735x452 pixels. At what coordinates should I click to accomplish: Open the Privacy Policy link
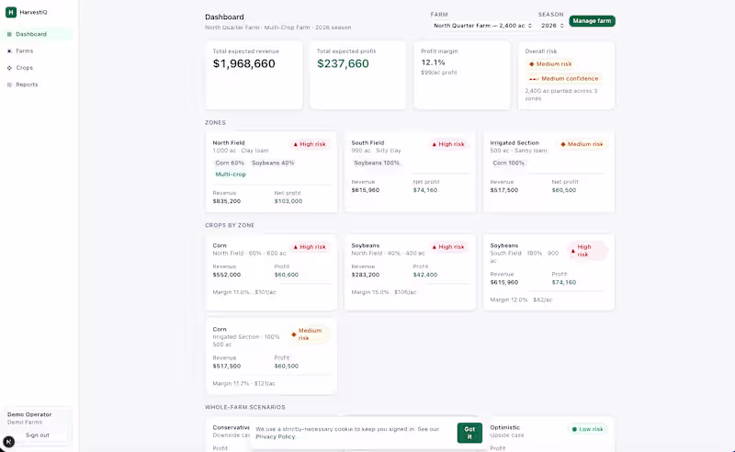coord(275,436)
